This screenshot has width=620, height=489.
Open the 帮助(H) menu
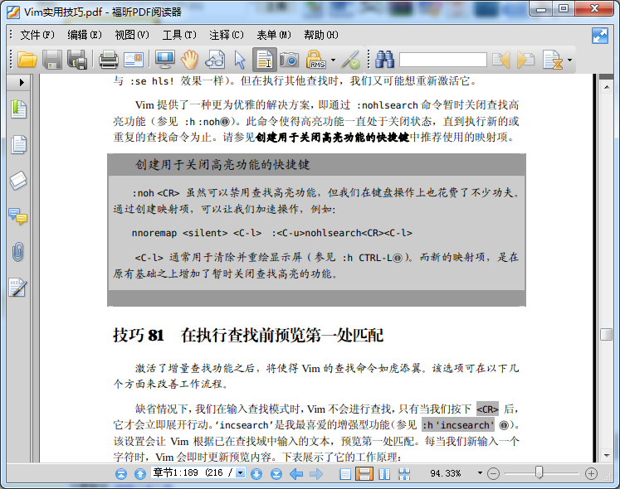pyautogui.click(x=321, y=35)
